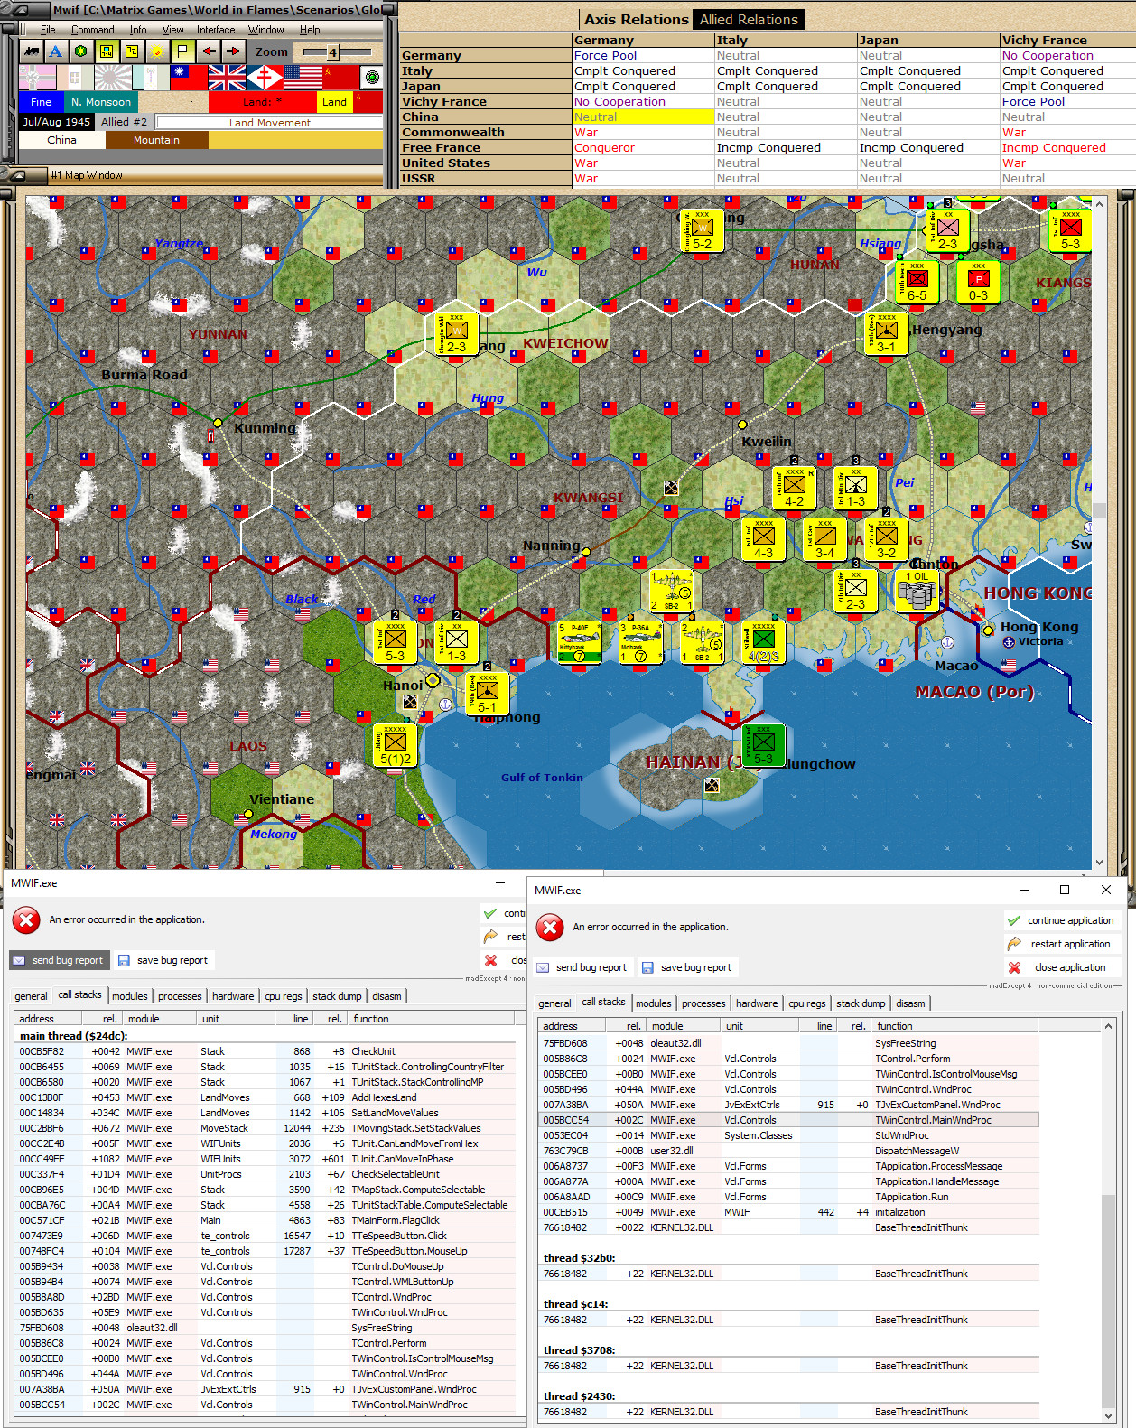Click the 'function' column header in right dialog
This screenshot has height=1428, width=1136.
(x=954, y=1026)
